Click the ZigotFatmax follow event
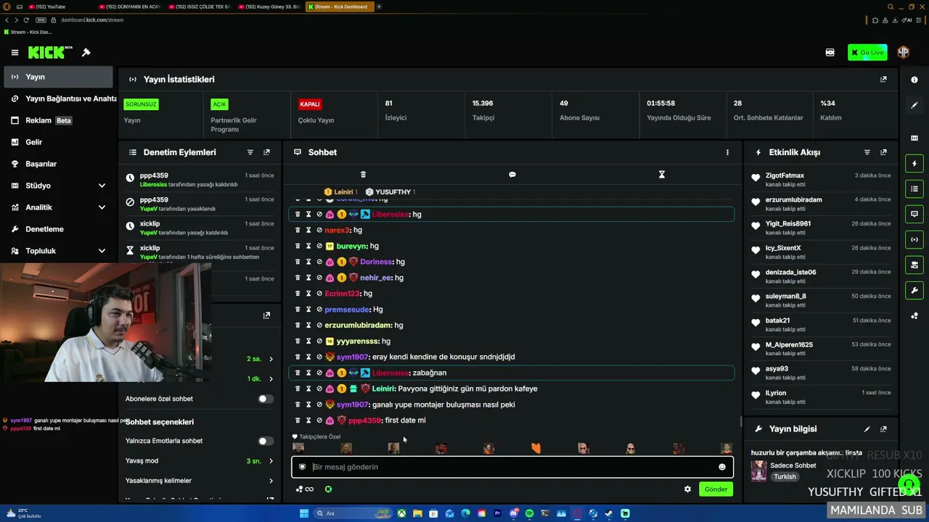 820,180
